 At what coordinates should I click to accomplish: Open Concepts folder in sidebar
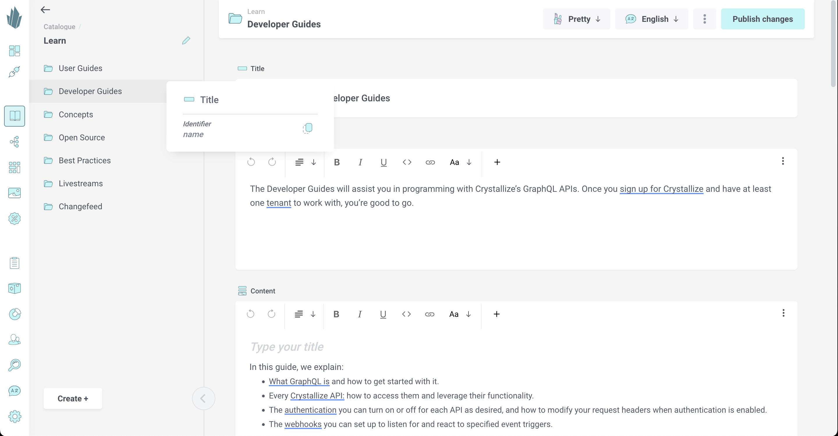76,114
